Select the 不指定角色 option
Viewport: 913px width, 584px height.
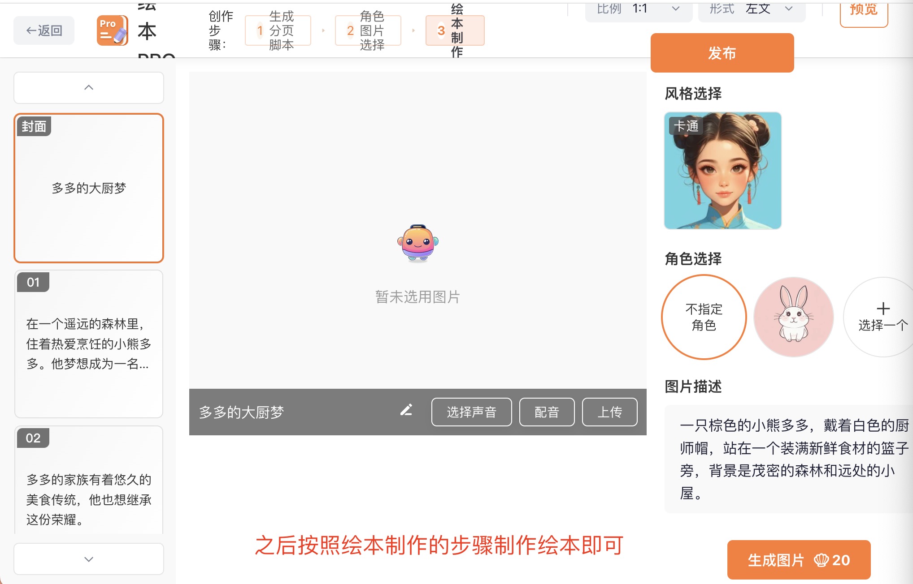click(704, 317)
